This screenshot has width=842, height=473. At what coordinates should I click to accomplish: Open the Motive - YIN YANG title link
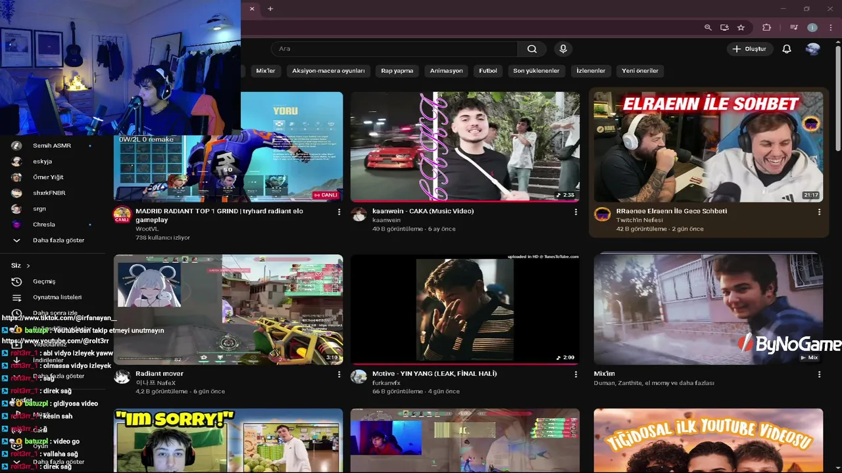coord(434,373)
